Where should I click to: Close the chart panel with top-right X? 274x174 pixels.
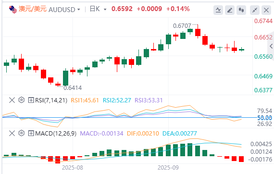tap(266, 10)
